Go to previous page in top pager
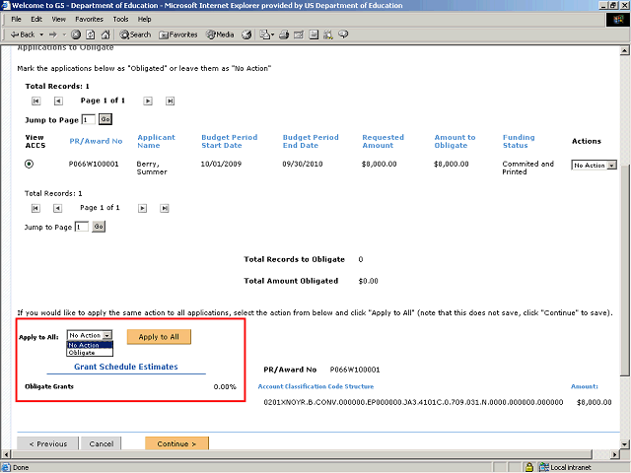631x473 pixels. [x=58, y=101]
